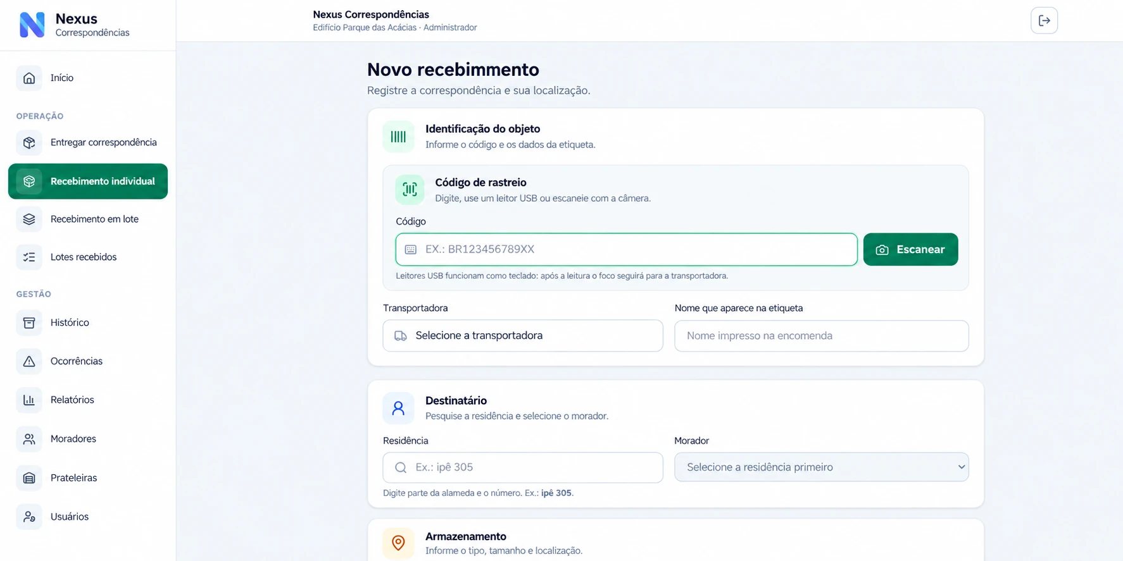
Task: Click the Ocorrências warning triangle icon
Action: click(x=29, y=361)
